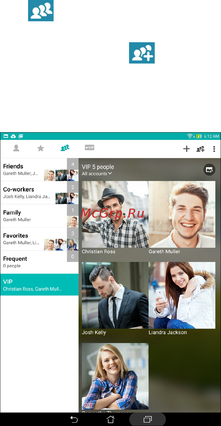Select the Family group

(x=39, y=216)
